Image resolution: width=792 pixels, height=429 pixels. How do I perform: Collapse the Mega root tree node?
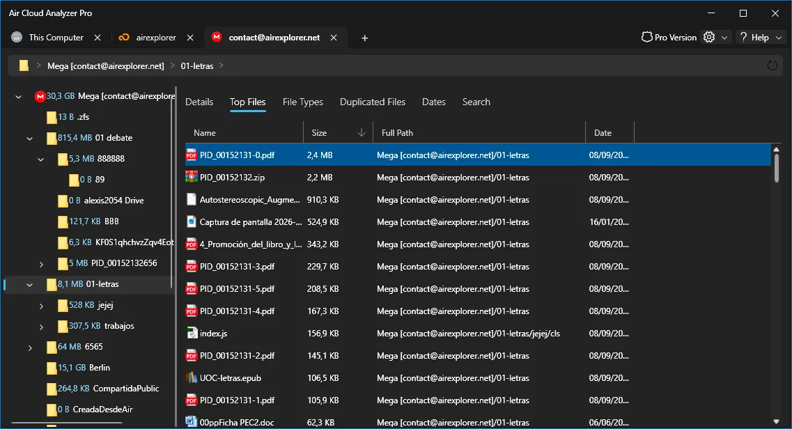(x=18, y=96)
